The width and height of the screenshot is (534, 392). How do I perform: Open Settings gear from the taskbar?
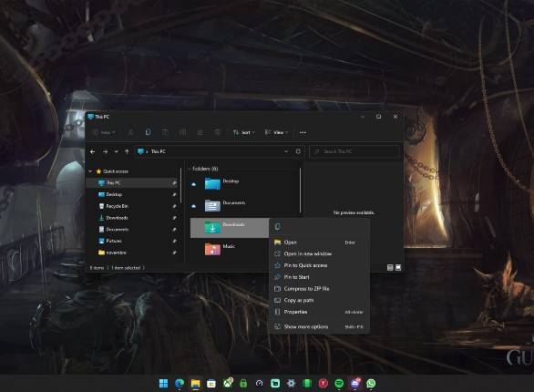pos(291,384)
